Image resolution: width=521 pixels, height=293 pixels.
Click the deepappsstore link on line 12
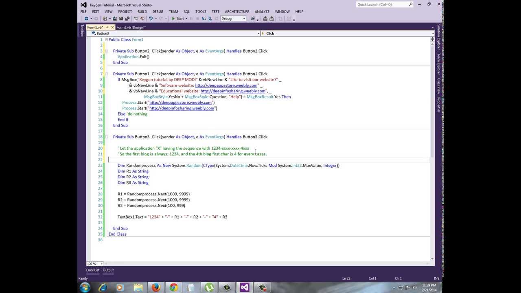(180, 103)
